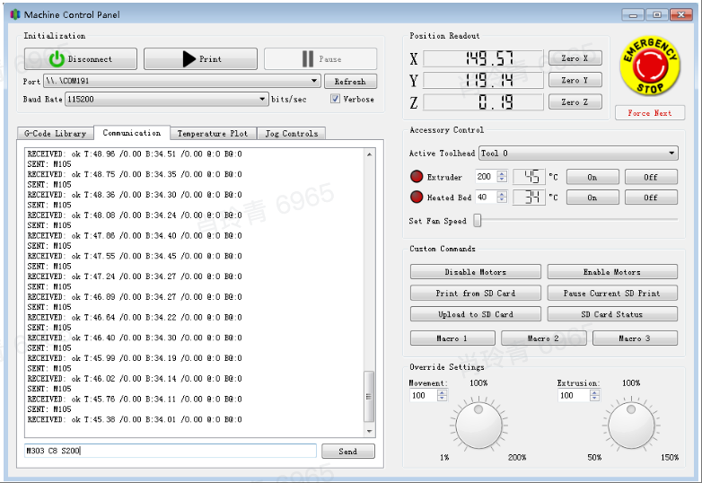Click the Movement override dial knob
Image resolution: width=702 pixels, height=483 pixels.
click(478, 425)
